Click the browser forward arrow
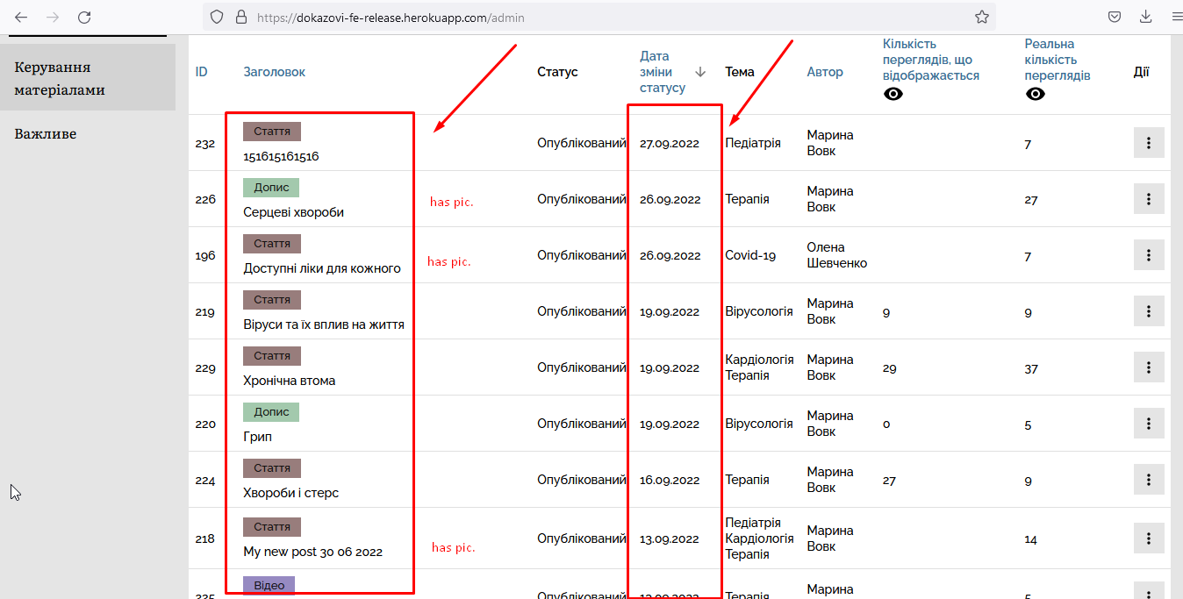1183x599 pixels. click(x=53, y=17)
